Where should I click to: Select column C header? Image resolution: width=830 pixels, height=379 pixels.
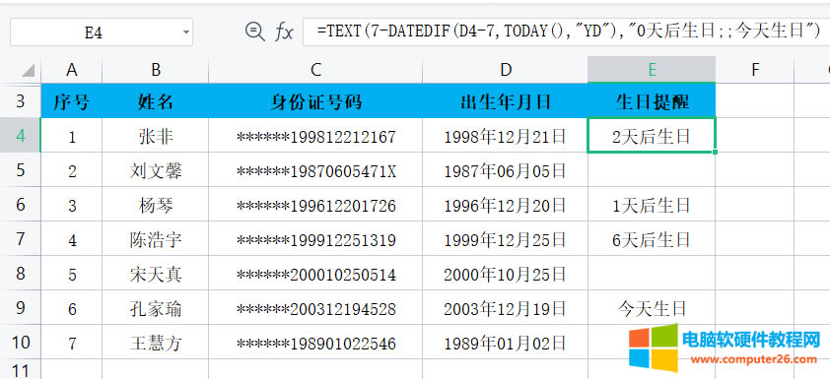315,69
